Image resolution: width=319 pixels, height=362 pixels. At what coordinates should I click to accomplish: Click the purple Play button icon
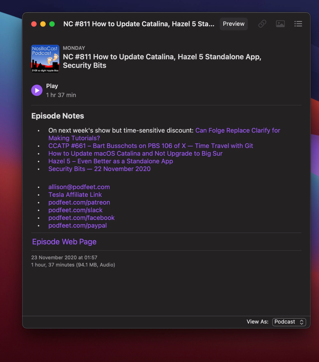click(x=37, y=90)
